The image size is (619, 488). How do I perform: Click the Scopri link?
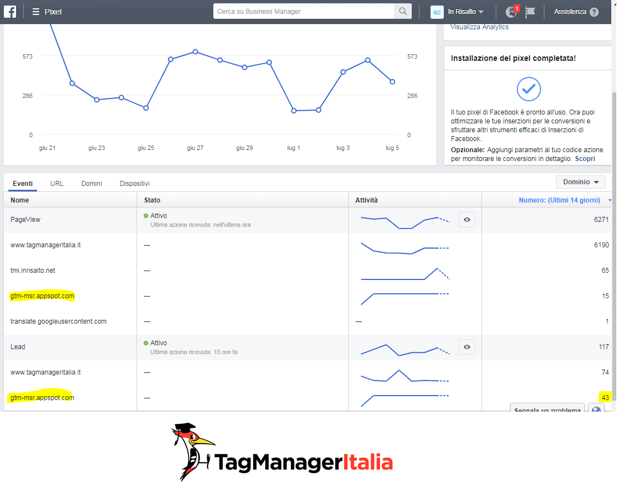coord(585,159)
